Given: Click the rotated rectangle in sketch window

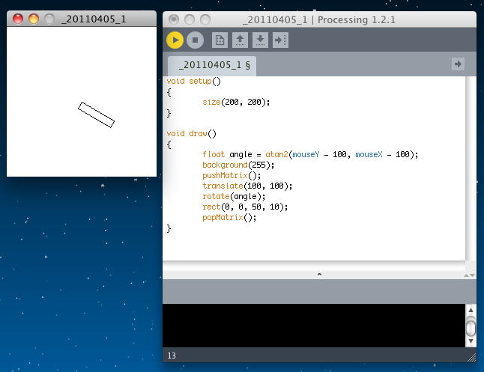Looking at the screenshot, I should (96, 115).
